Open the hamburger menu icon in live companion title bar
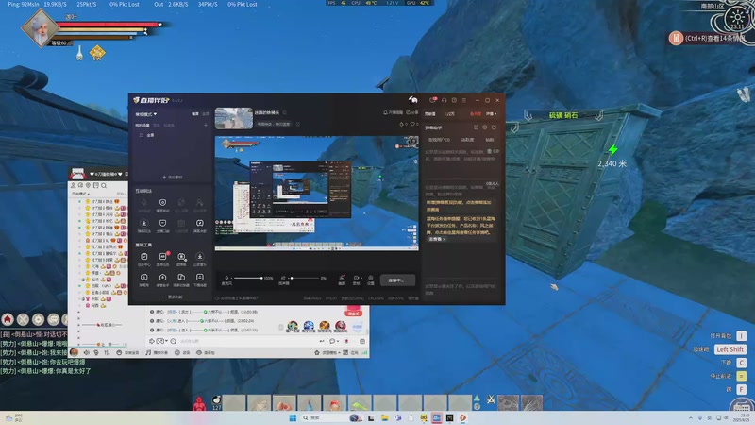Viewport: 755px width, 425px height. click(464, 100)
